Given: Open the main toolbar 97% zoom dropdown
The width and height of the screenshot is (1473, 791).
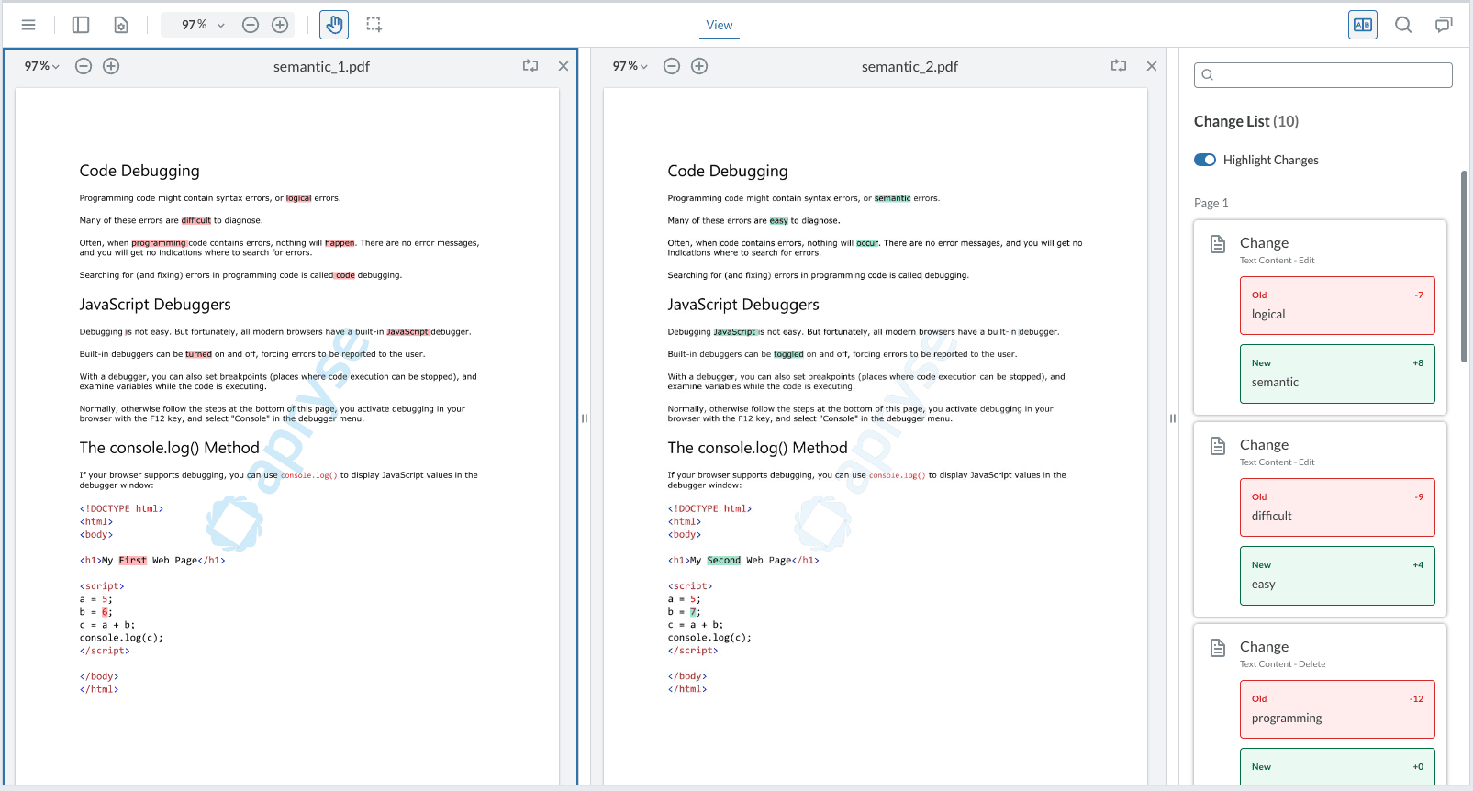Looking at the screenshot, I should (203, 25).
